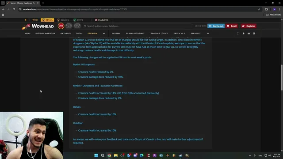This screenshot has width=283, height=159.
Task: Open the purple R app in taskbar
Action: tap(155, 155)
